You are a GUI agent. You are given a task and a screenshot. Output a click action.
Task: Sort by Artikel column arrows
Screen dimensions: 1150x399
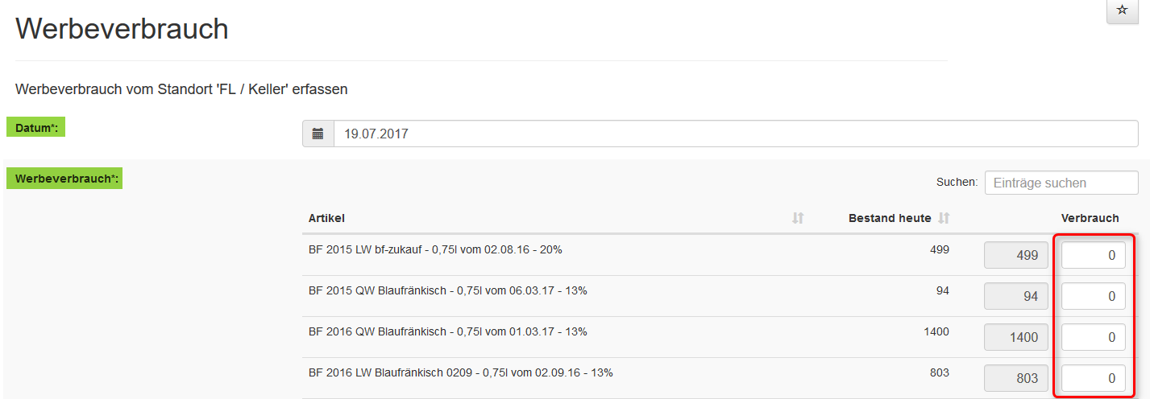point(798,218)
